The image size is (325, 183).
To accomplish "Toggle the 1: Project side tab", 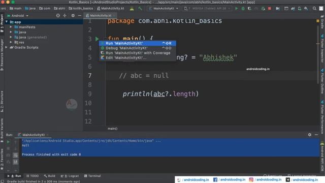I will [2, 23].
